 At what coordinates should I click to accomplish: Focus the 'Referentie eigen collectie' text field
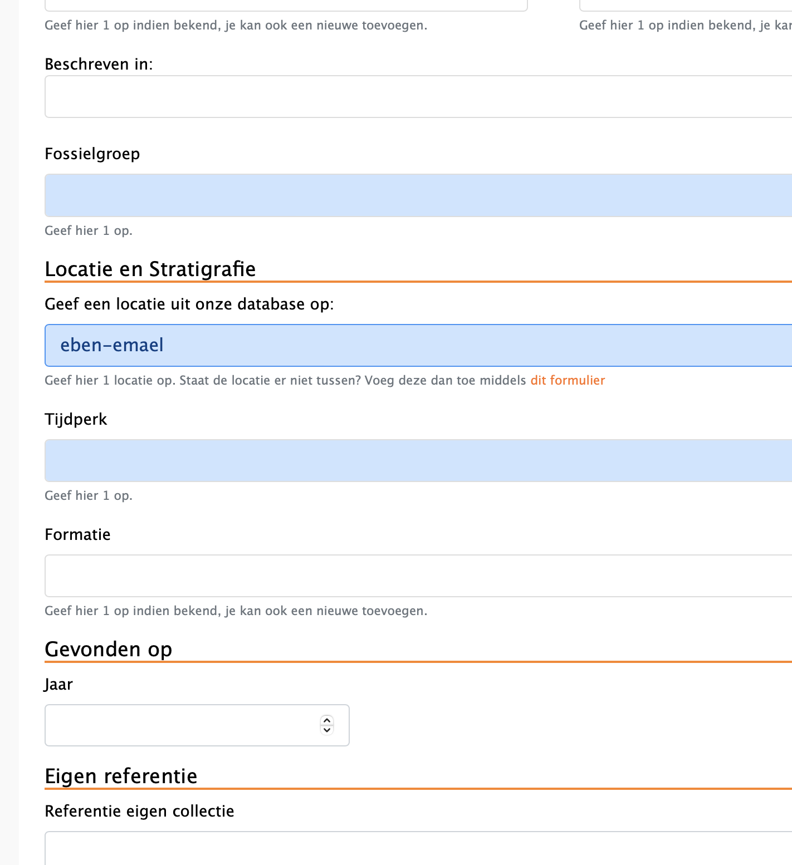click(418, 849)
